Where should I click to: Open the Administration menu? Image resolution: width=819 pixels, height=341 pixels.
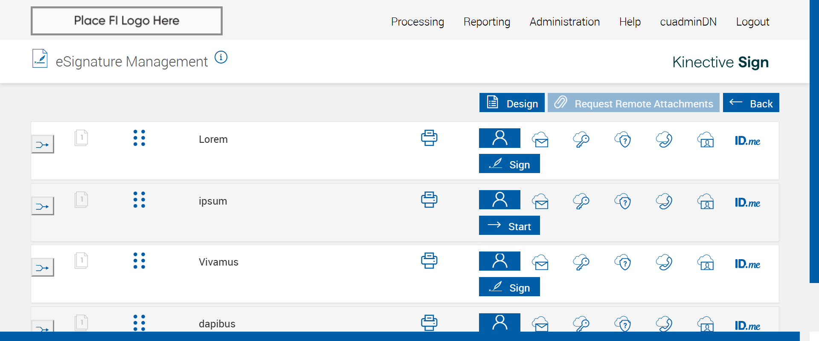(564, 22)
